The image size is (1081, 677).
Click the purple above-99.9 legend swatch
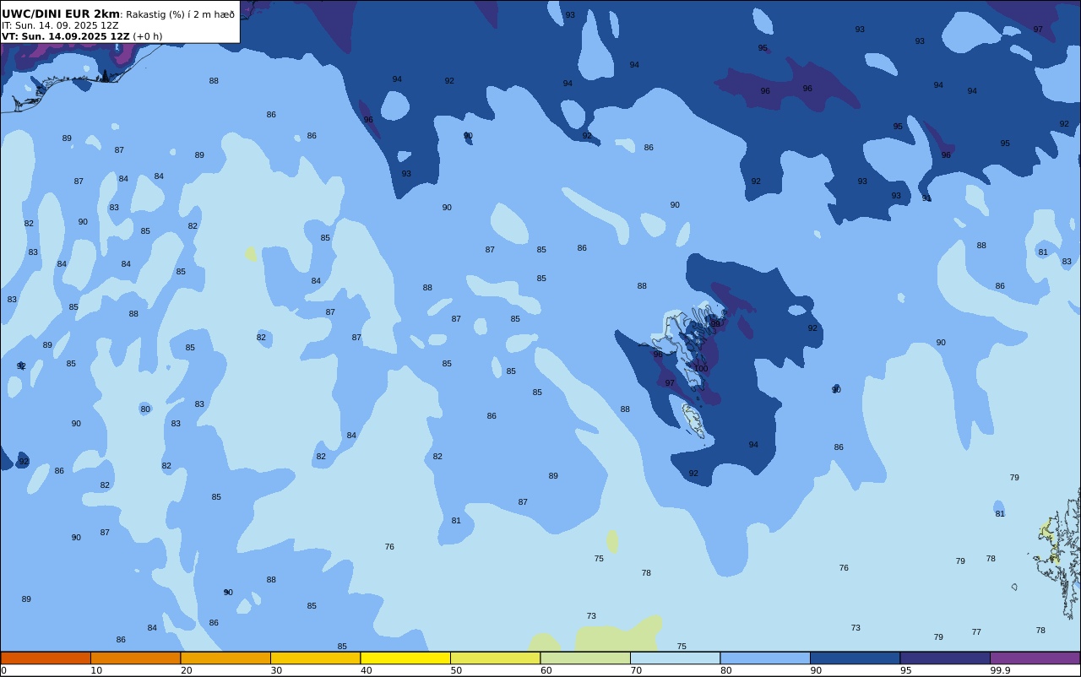1035,658
